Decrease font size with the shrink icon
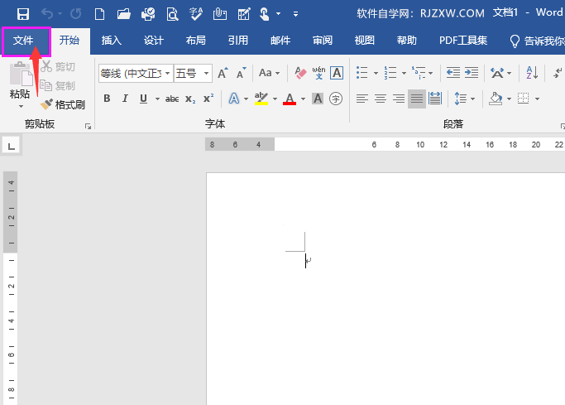 [x=241, y=73]
